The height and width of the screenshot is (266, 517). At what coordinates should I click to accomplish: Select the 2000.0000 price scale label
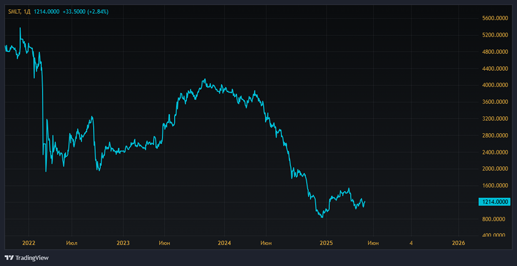point(495,169)
